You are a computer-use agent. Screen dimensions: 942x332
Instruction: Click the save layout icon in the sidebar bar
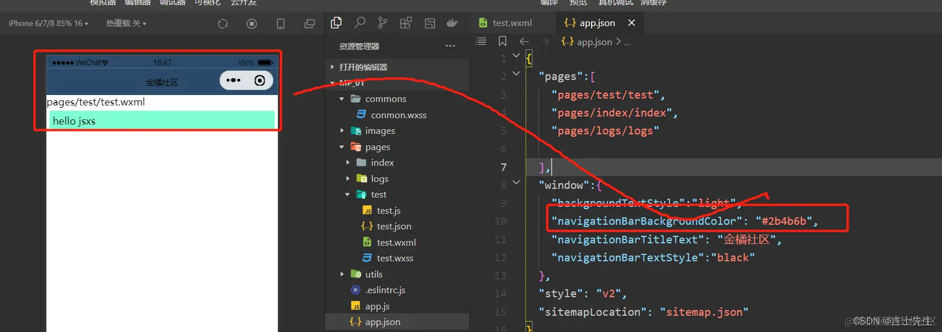pos(430,23)
